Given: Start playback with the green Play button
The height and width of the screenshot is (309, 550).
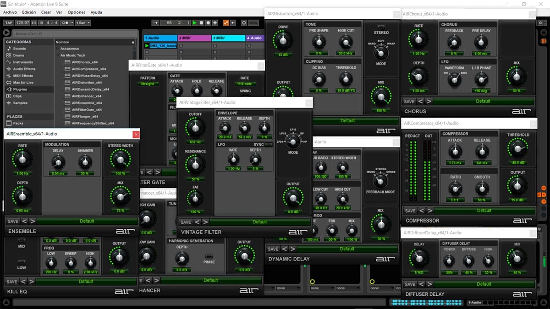Looking at the screenshot, I should [195, 22].
